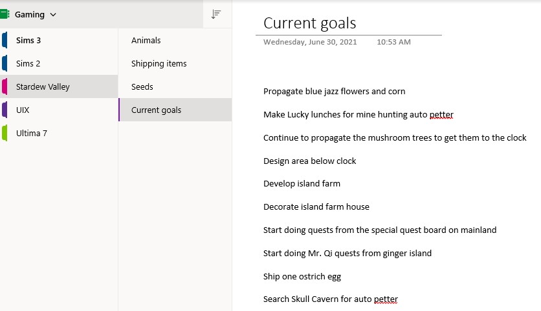Click the pink Stardew Valley section icon
This screenshot has width=541, height=311.
[x=5, y=86]
